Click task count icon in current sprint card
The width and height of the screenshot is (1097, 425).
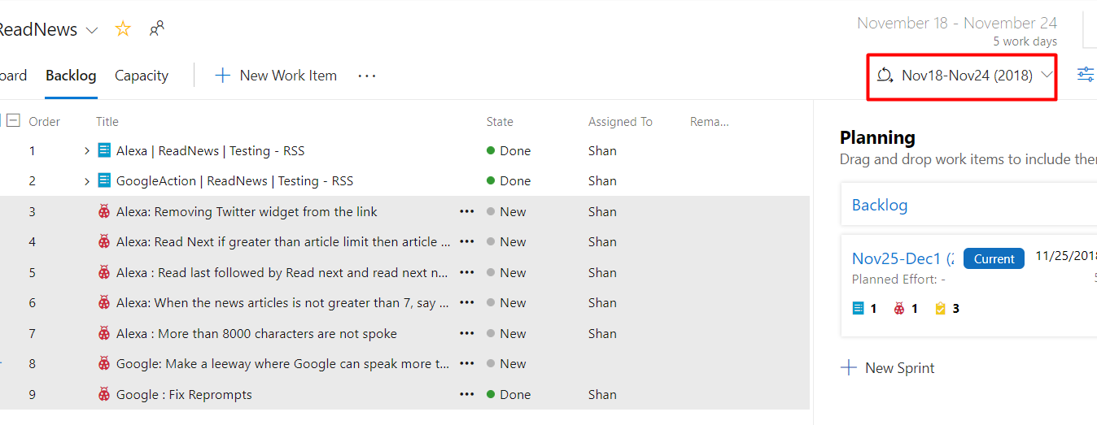coord(941,309)
